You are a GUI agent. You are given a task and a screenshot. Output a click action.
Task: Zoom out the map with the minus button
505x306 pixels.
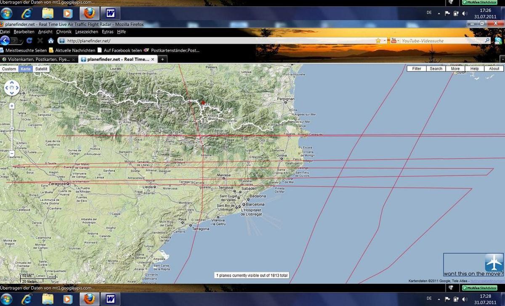click(12, 154)
